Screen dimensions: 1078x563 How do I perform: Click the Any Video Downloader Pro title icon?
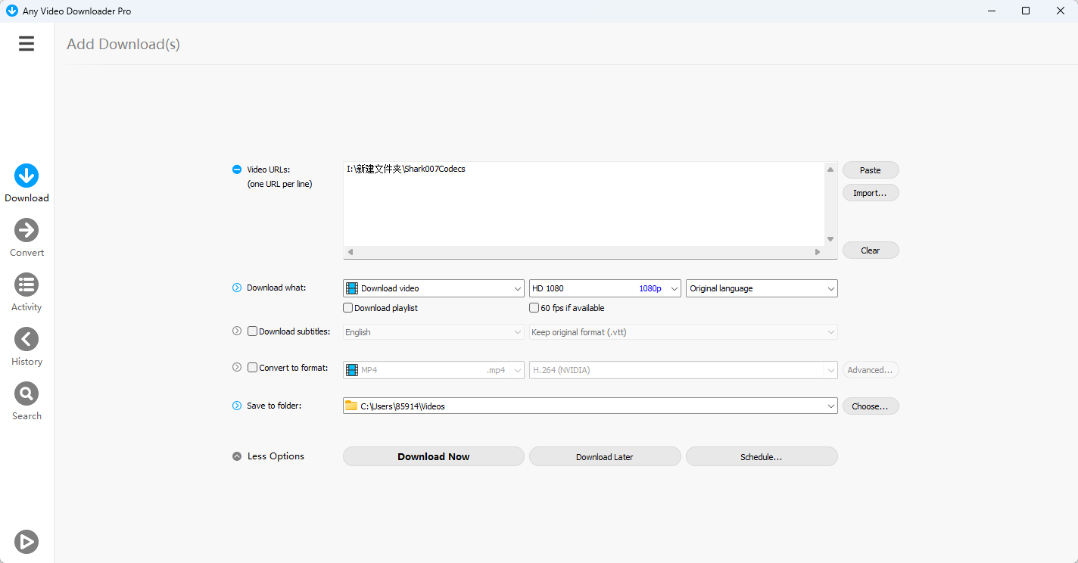pos(11,11)
